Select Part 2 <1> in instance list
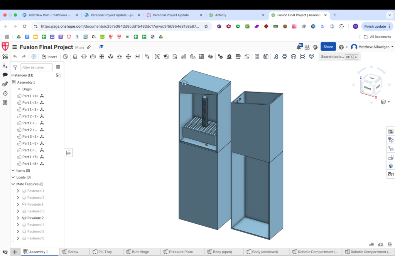Viewport: 395px width, 256px height. point(30,116)
